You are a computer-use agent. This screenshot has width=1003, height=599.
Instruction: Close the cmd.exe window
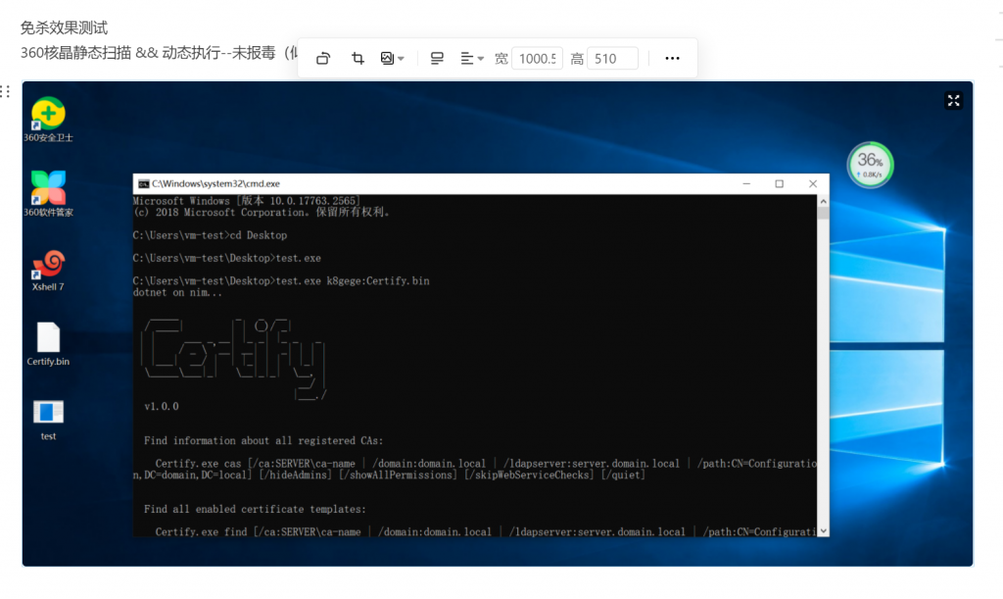point(813,183)
